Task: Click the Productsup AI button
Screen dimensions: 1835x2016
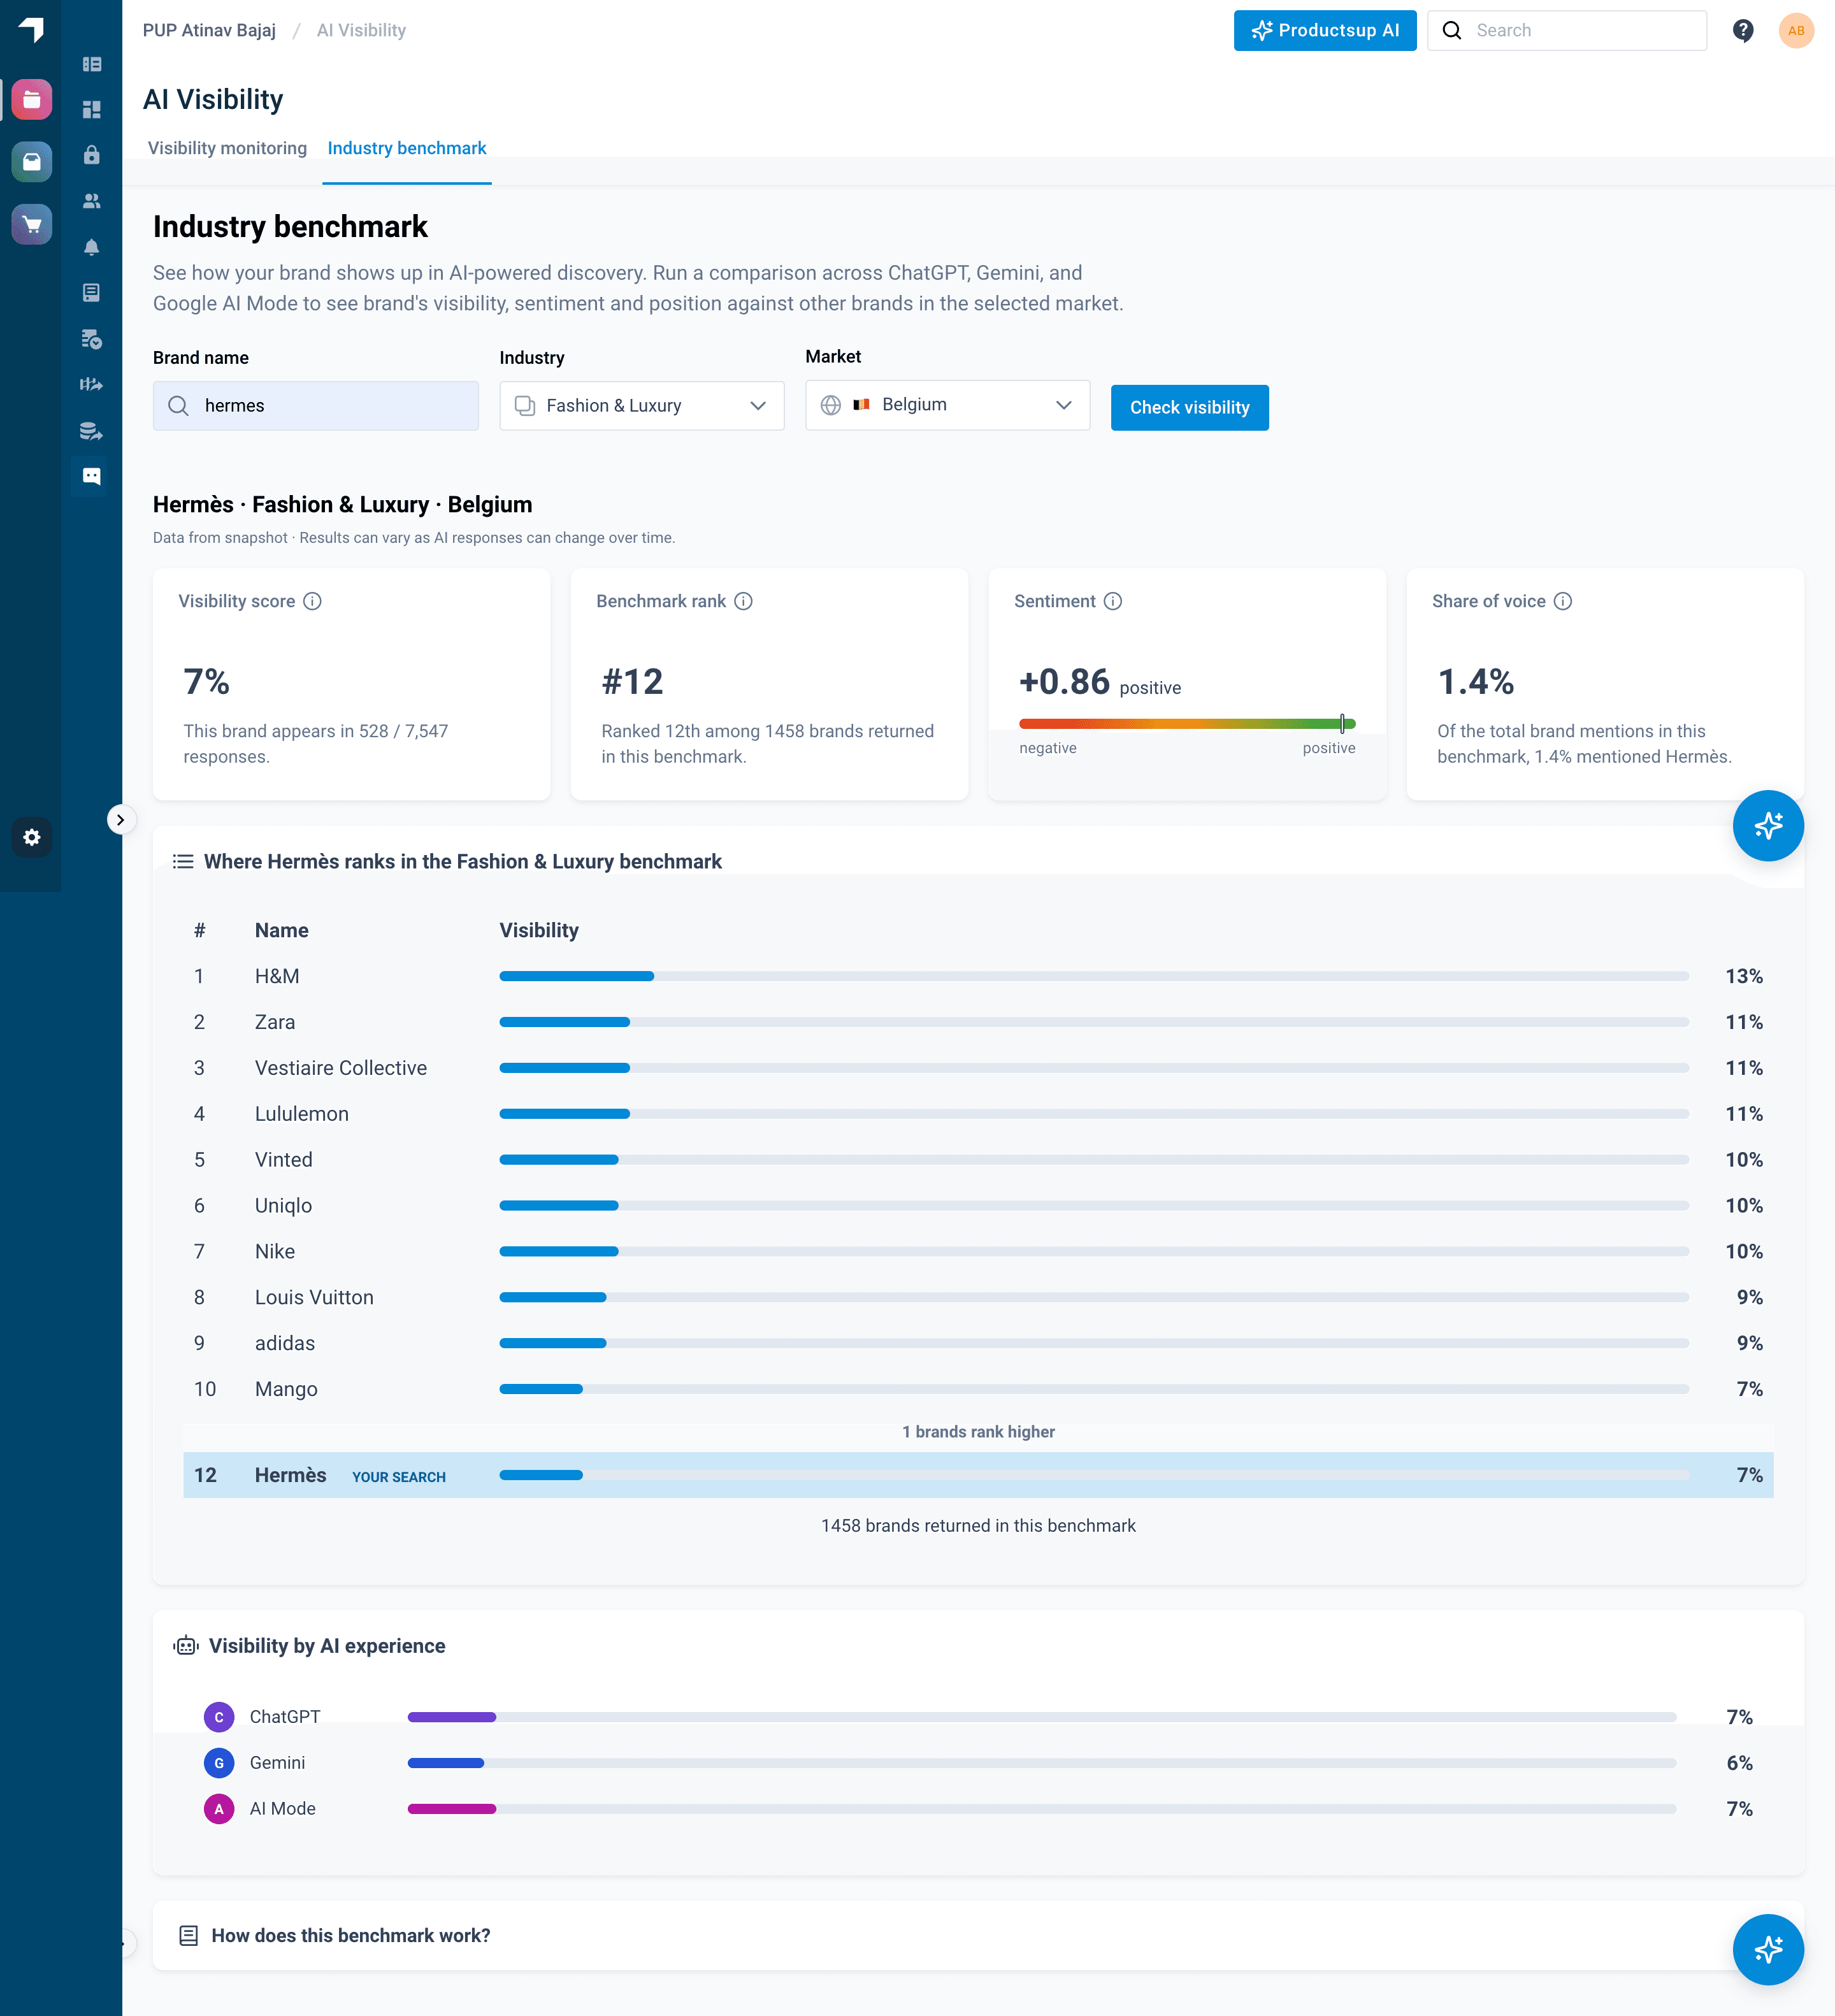Action: coord(1325,30)
